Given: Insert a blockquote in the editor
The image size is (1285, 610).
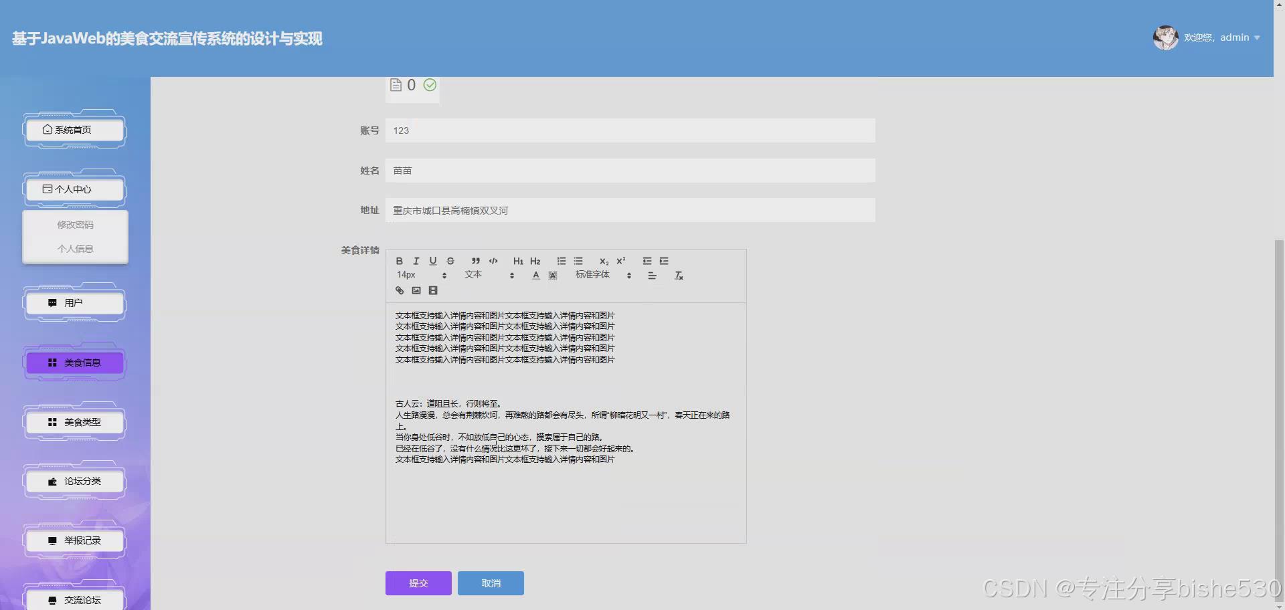Looking at the screenshot, I should 475,261.
